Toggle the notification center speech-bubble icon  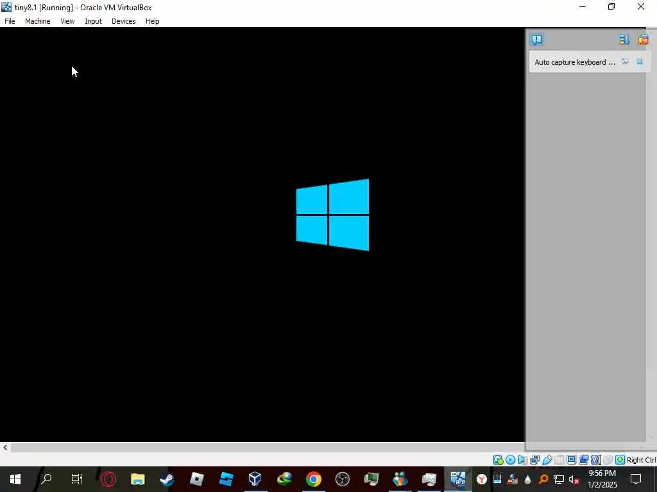click(x=537, y=40)
